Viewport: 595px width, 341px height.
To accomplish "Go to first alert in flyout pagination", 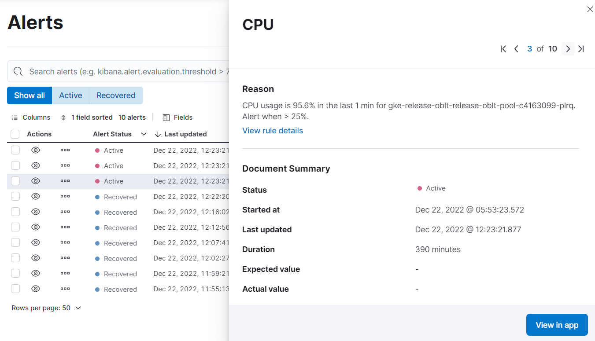I will pos(503,49).
